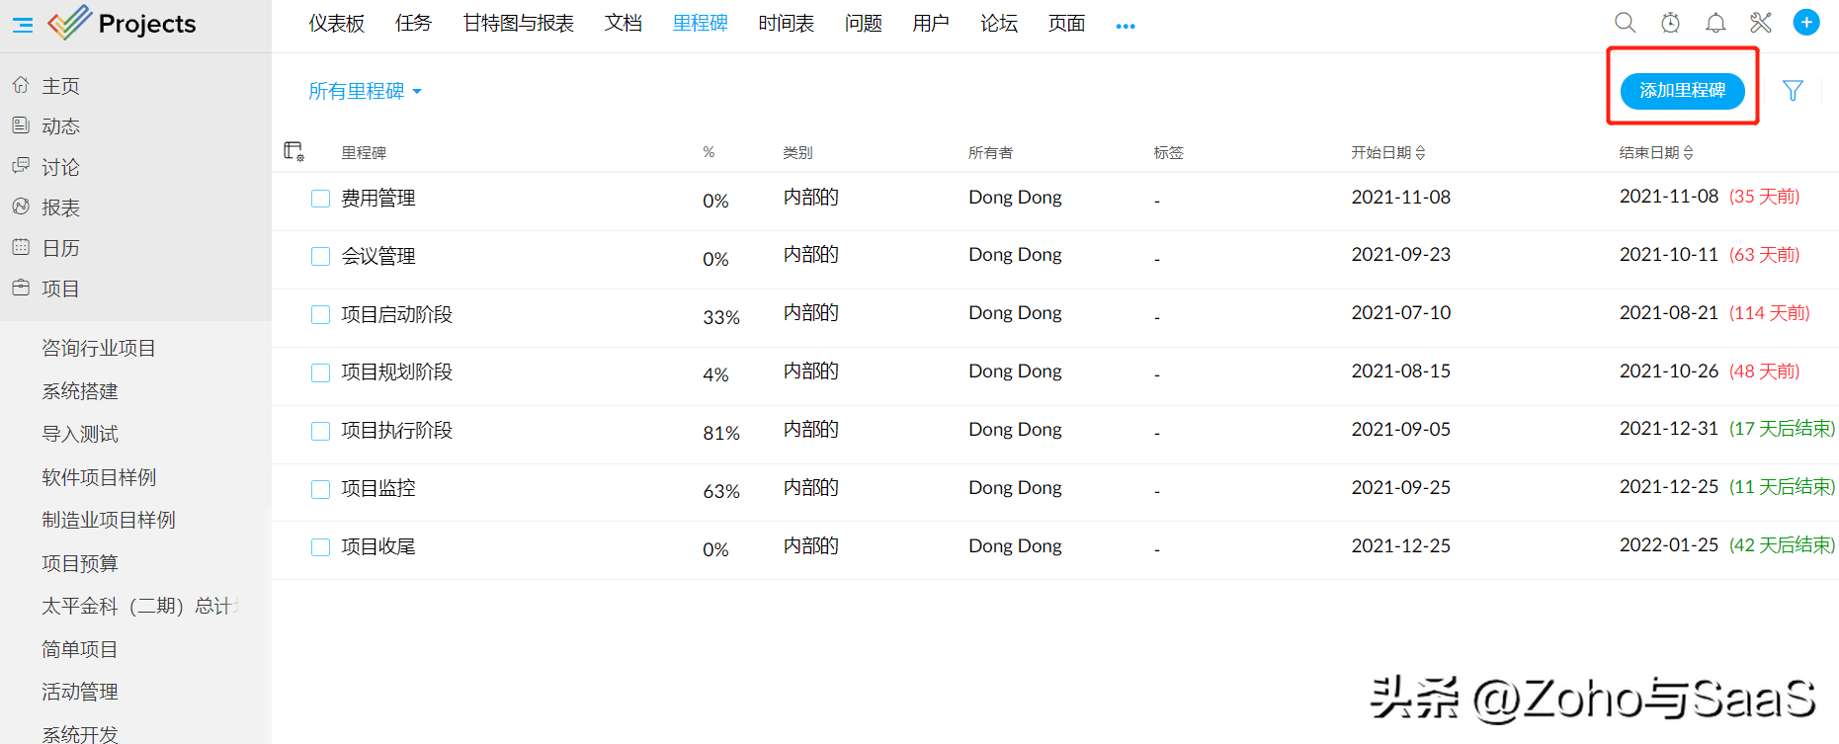Screen dimensions: 1839x744
Task: Open the 页面 tab
Action: click(1066, 23)
